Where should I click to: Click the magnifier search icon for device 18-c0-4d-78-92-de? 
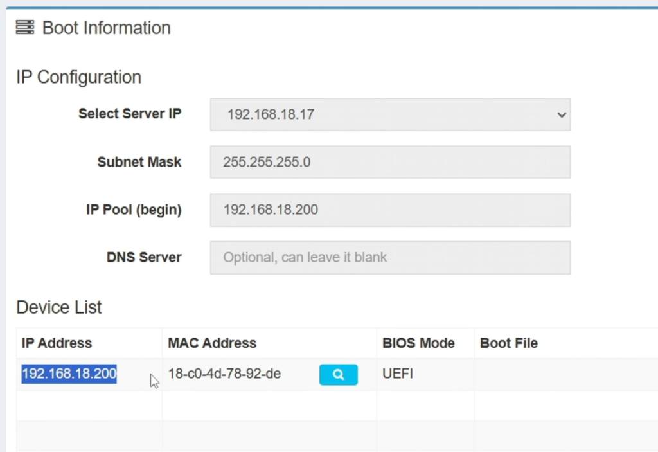(x=338, y=374)
